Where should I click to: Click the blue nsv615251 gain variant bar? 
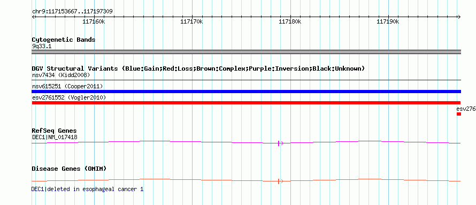246,92
